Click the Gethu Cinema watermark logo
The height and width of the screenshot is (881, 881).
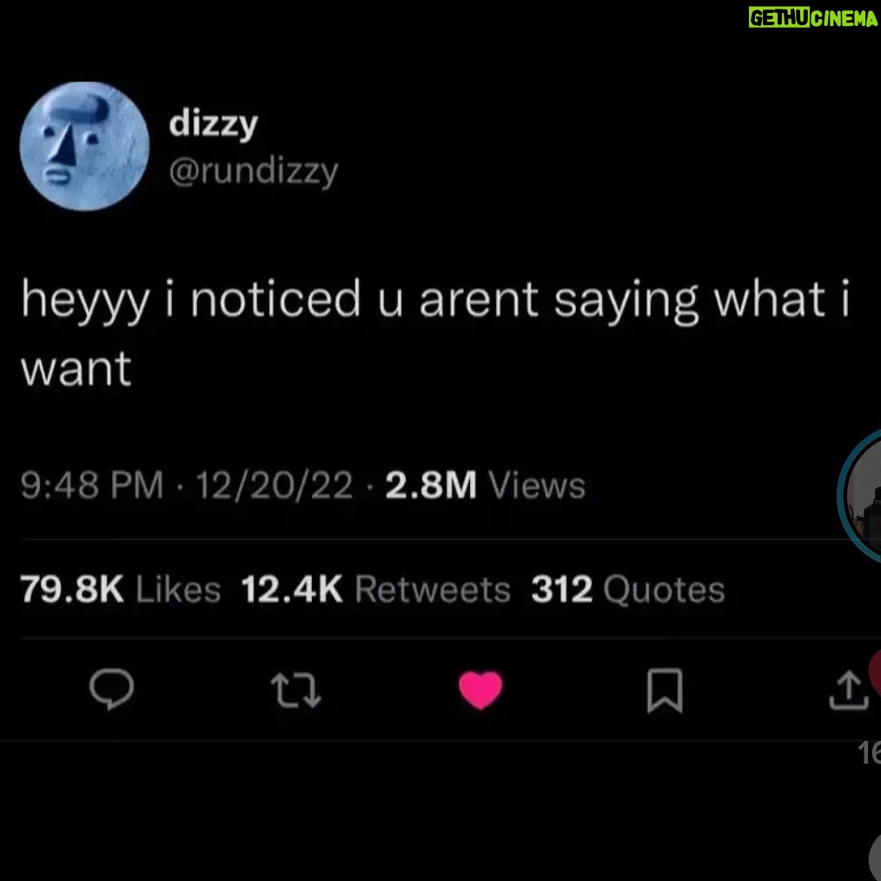point(813,17)
